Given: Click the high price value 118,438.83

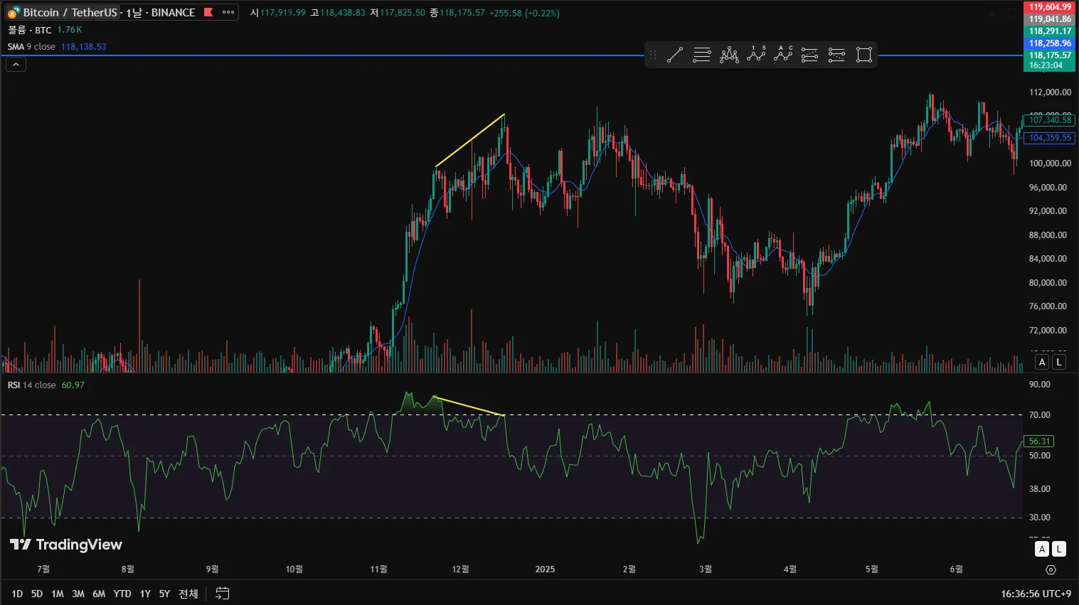Looking at the screenshot, I should [342, 13].
